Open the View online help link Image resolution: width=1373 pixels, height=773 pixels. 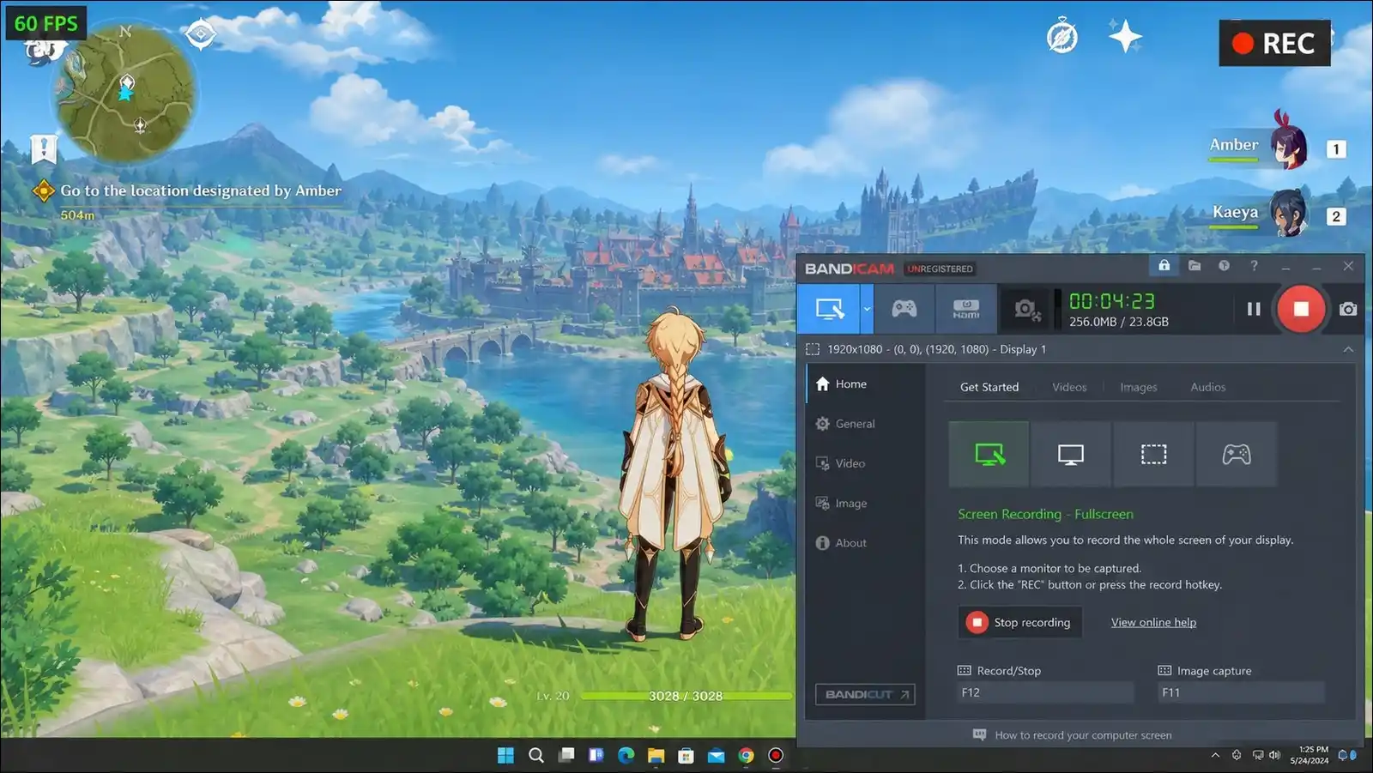click(1153, 622)
